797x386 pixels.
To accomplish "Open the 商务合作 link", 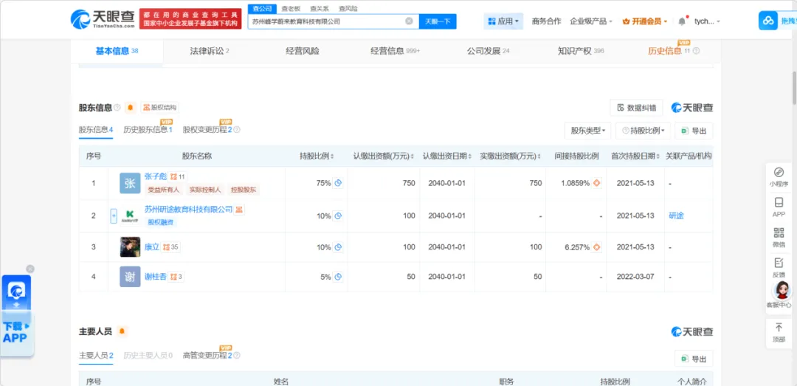I will pyautogui.click(x=546, y=21).
